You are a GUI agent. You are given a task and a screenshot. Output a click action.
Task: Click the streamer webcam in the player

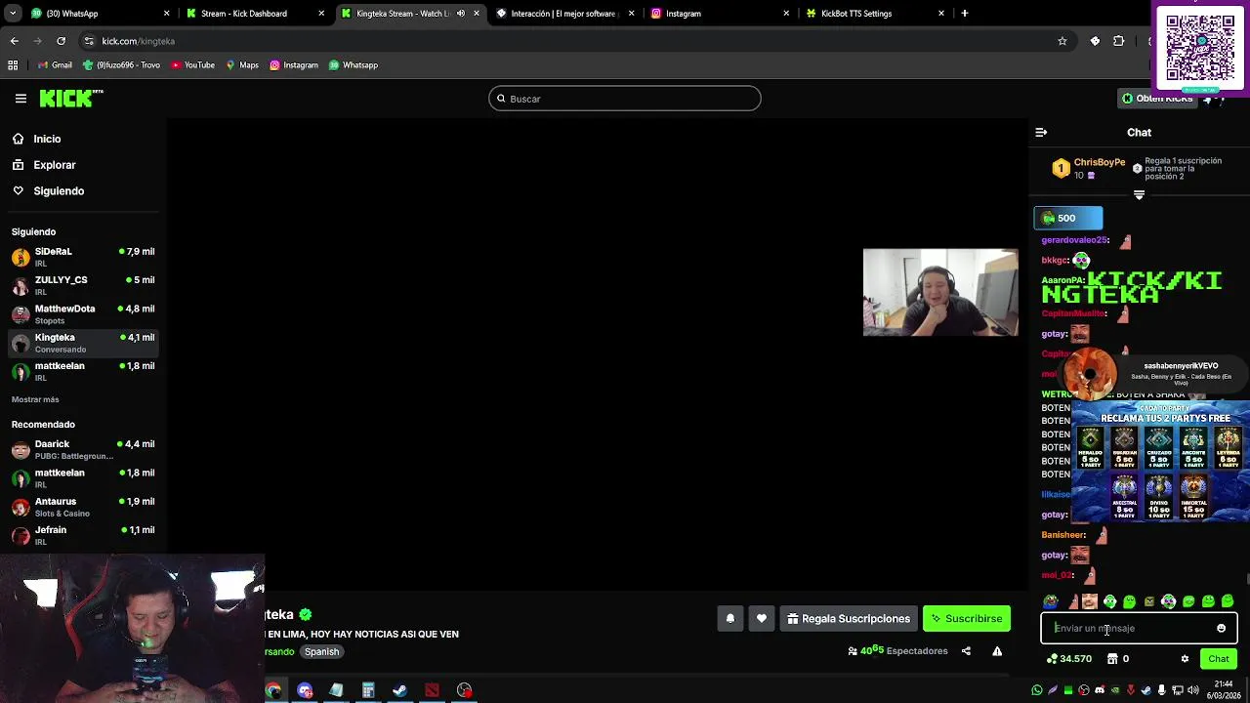tap(940, 292)
